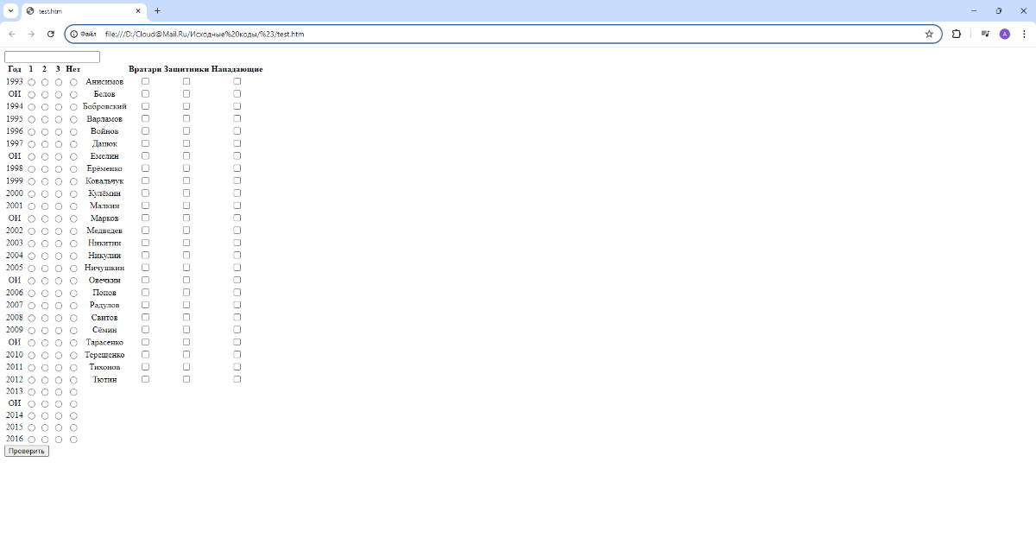Viewport: 1036px width, 557px height.
Task: Click the Год column header
Action: click(15, 69)
